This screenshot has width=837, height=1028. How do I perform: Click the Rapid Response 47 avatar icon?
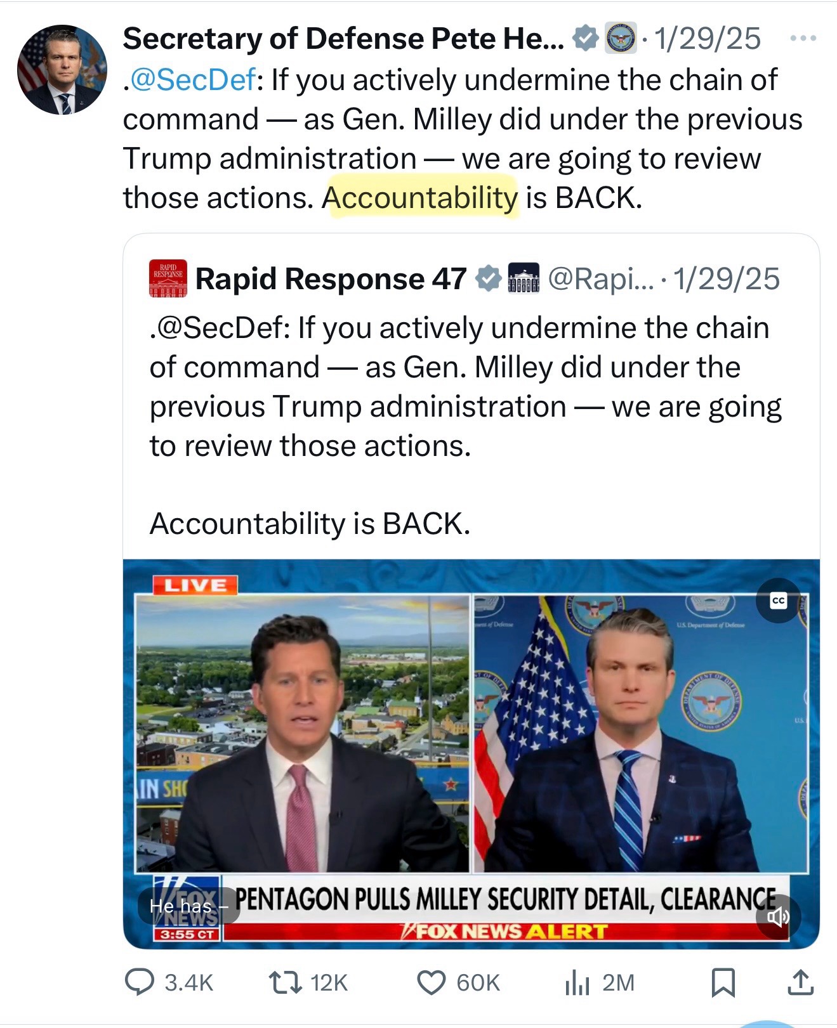168,278
